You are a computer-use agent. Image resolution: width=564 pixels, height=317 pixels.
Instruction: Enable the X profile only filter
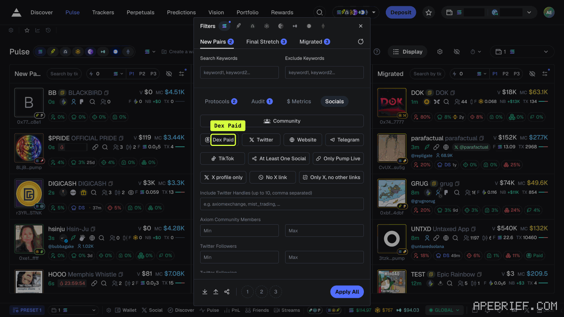tap(223, 177)
